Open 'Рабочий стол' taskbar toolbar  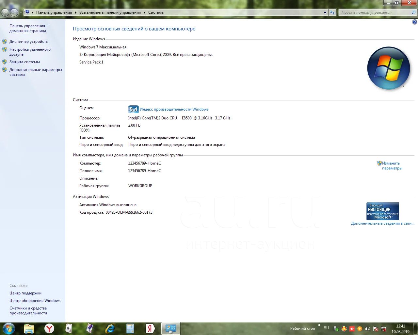click(303, 328)
